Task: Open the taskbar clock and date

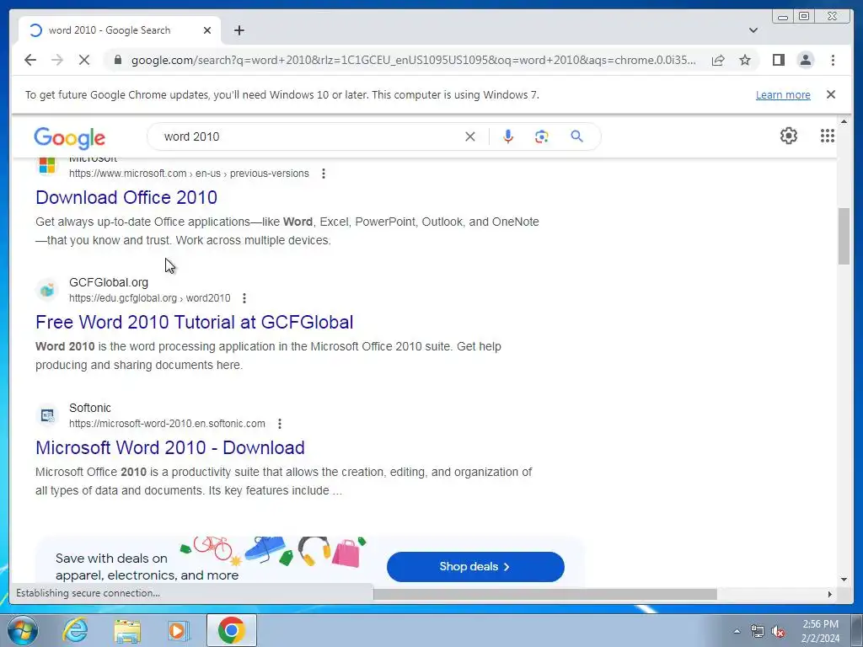Action: 820,631
